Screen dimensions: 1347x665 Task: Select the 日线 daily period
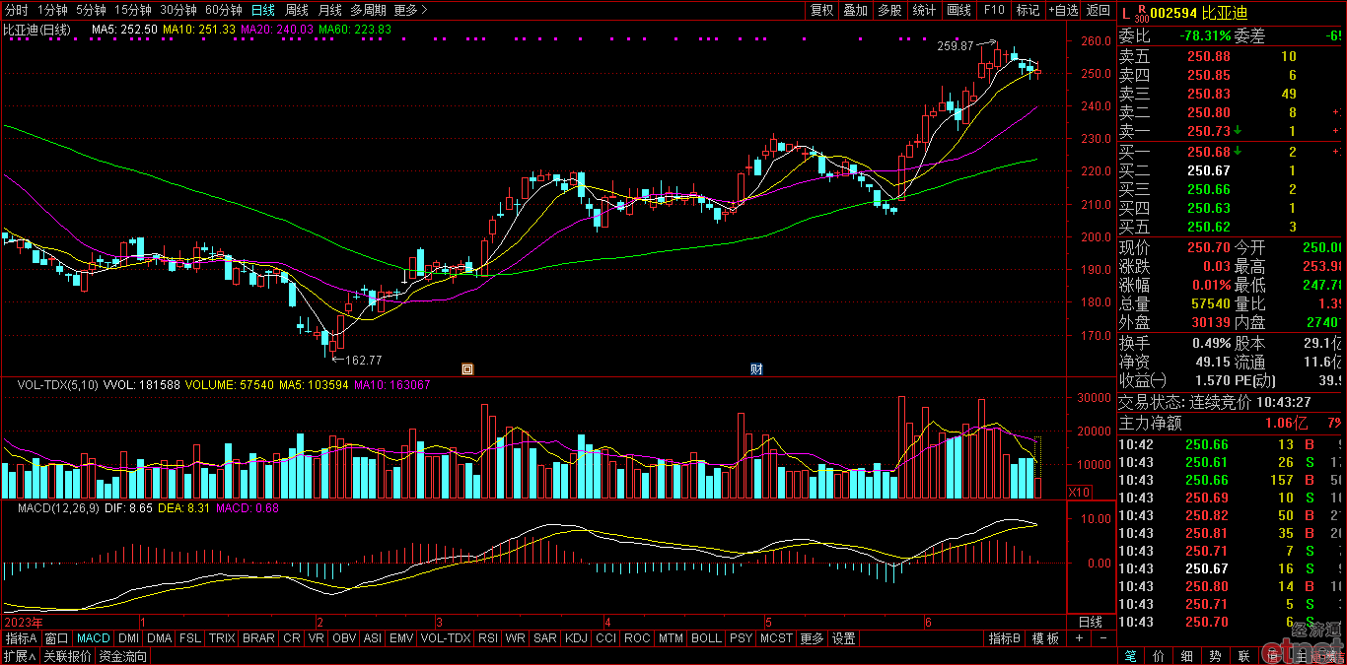click(262, 10)
